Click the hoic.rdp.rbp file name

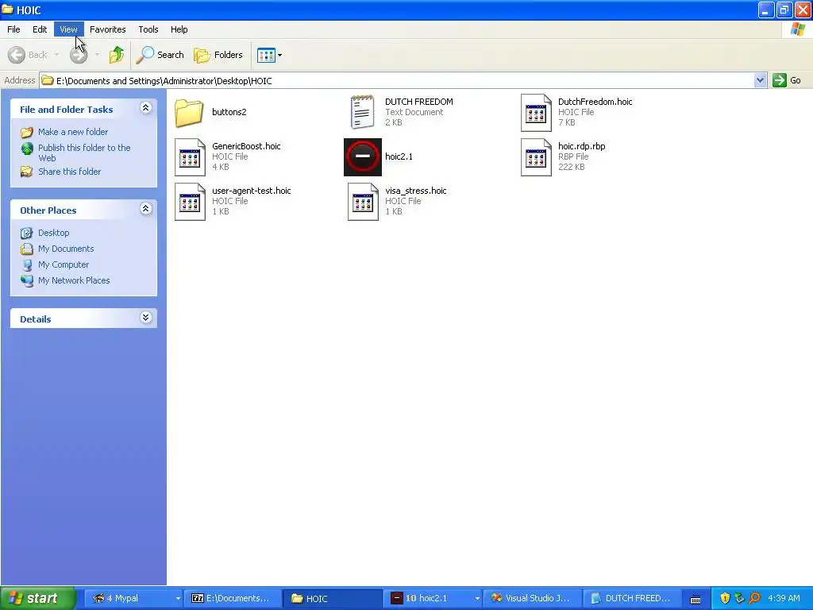pyautogui.click(x=581, y=146)
